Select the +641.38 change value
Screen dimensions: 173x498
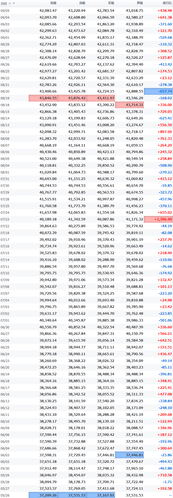coord(165,18)
